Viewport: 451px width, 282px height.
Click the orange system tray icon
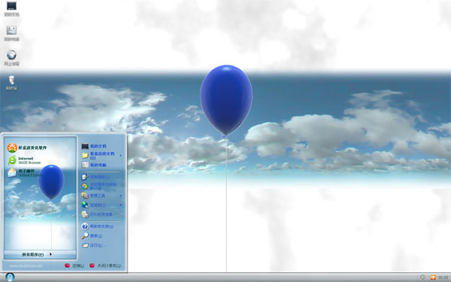point(433,277)
